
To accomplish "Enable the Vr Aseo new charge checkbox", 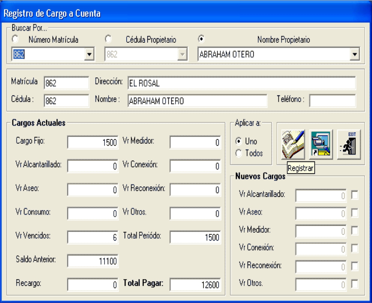I will tap(354, 213).
